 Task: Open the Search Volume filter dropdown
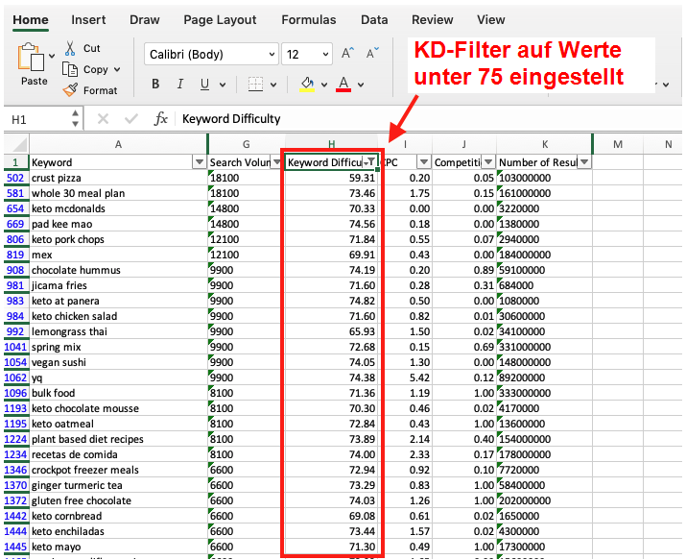pos(276,162)
